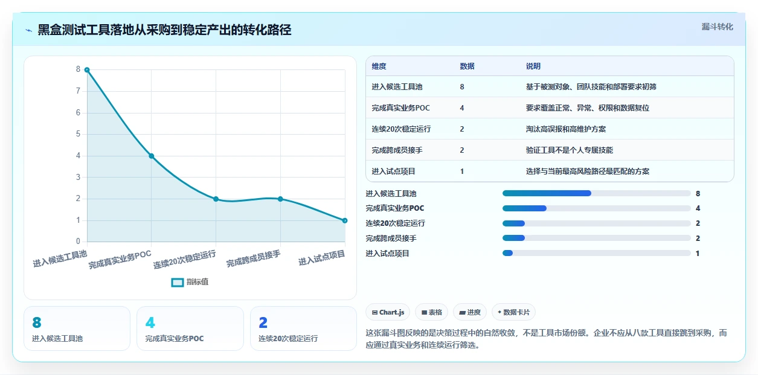The height and width of the screenshot is (375, 758).
Task: Click description 要求覆盖正常、异常、权限和数据复位
Action: 588,108
